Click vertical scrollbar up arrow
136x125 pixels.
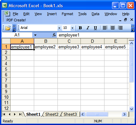[131, 43]
